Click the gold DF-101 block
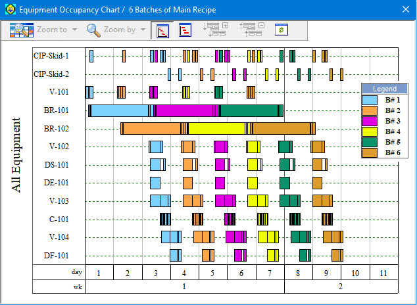Image resolution: width=417 pixels, height=305 pixels. (337, 255)
